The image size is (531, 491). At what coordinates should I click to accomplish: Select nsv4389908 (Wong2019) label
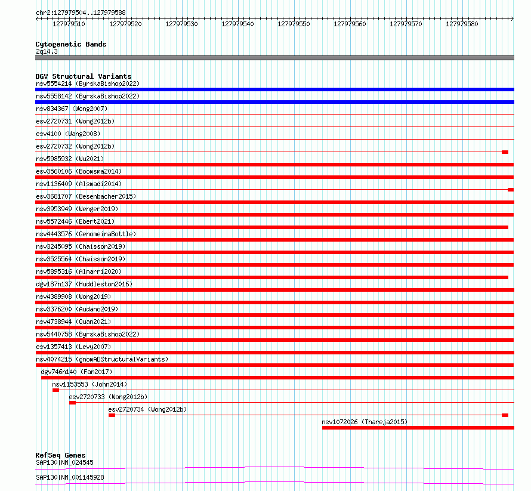tap(73, 297)
